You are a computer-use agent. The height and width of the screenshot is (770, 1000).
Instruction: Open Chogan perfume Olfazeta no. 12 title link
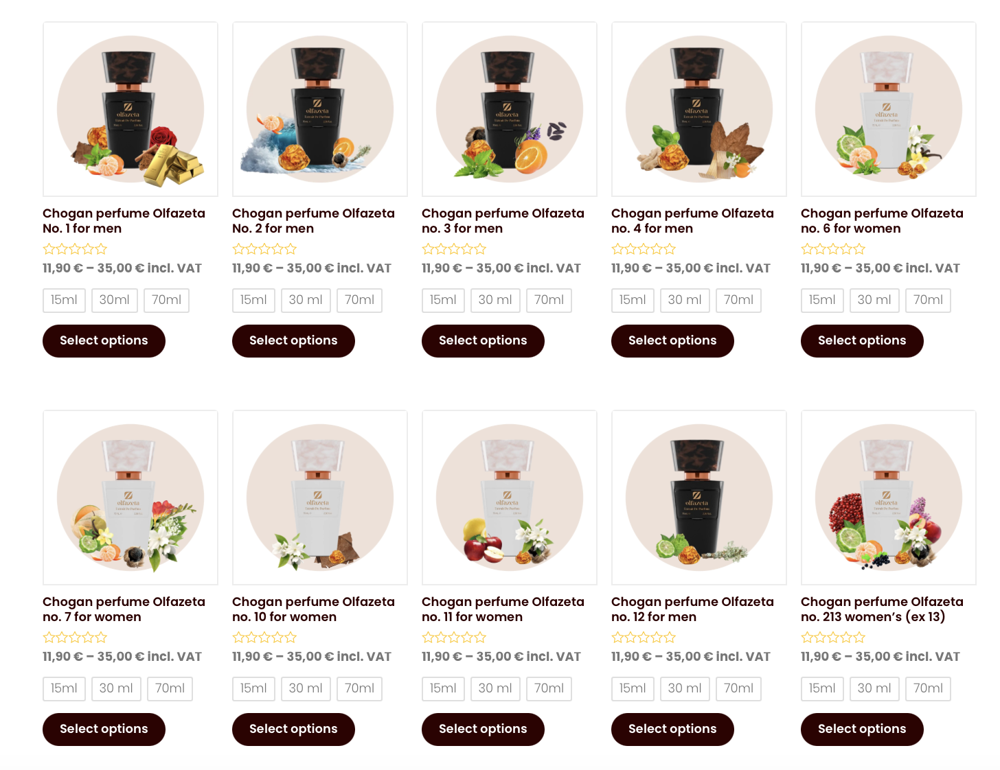pos(692,609)
